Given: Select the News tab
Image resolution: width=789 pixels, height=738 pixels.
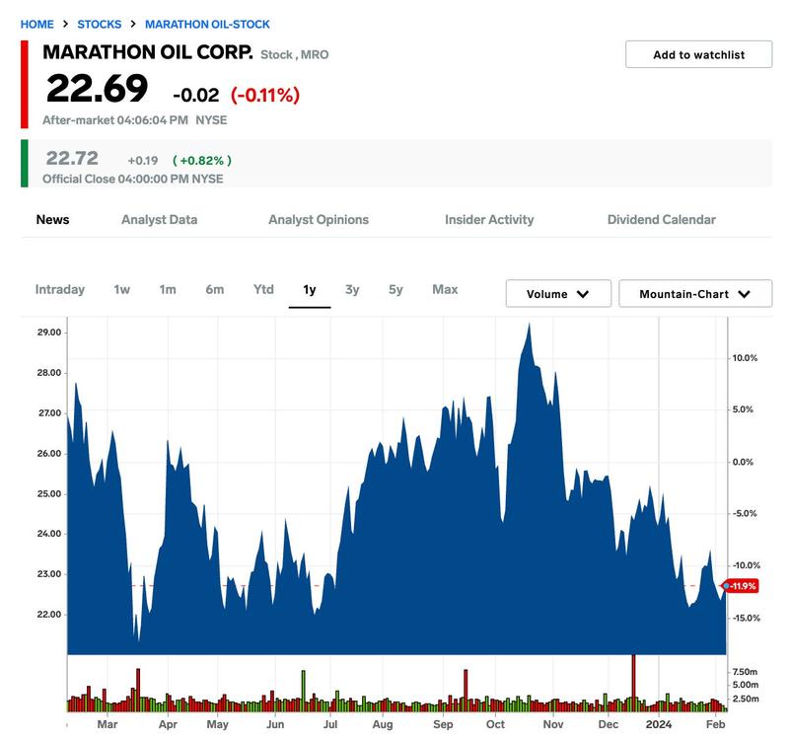Looking at the screenshot, I should [x=53, y=219].
